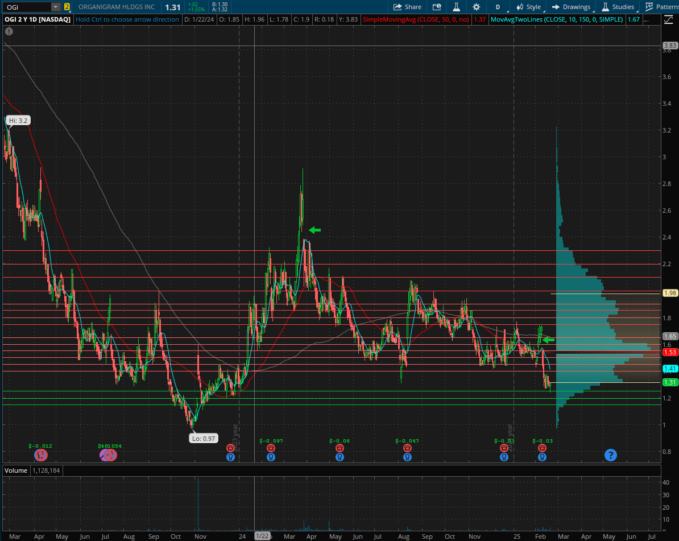Viewport: 679px width, 541px height.
Task: Click the 'Hold Ctrl to choose arrow direction' link
Action: click(x=127, y=19)
